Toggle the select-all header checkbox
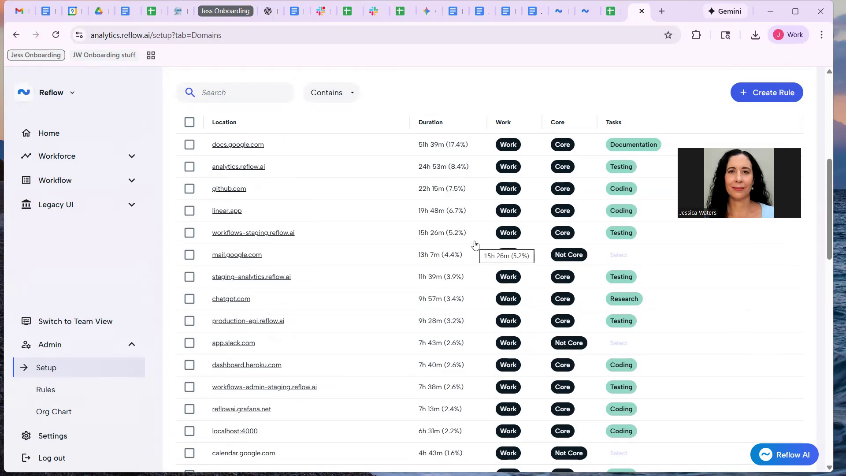846x476 pixels. [189, 122]
